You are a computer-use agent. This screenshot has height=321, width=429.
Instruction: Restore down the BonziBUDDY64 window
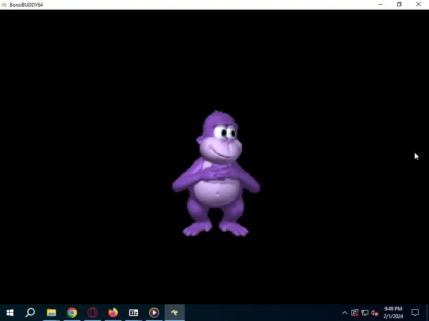pos(399,4)
